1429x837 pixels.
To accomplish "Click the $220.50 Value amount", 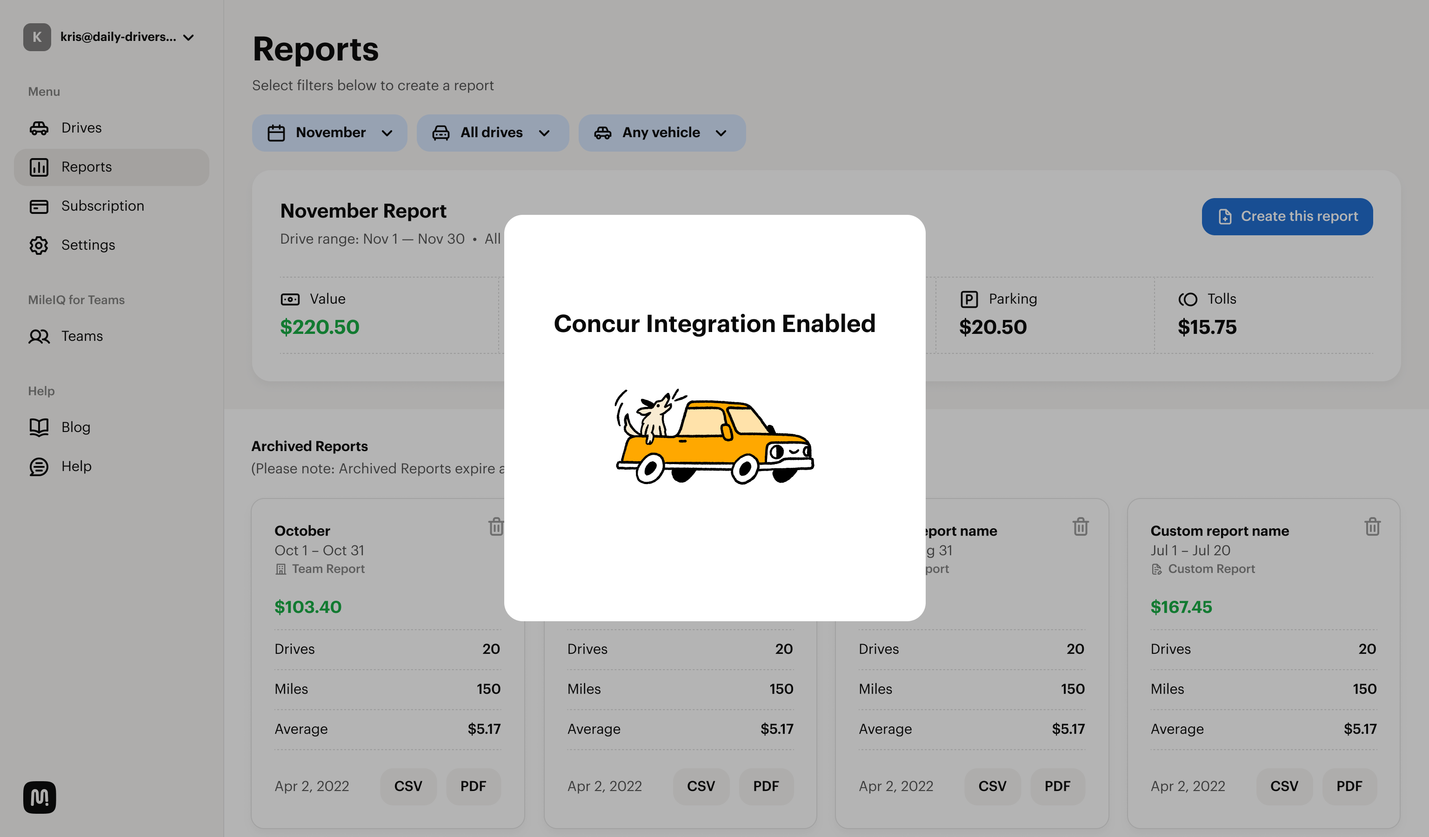I will click(319, 327).
